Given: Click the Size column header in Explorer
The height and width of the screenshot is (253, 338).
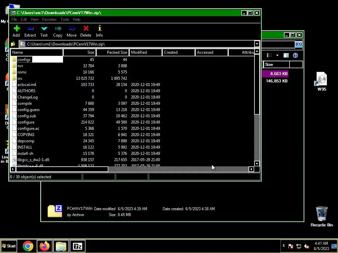Looking at the screenshot, I should pos(276,65).
